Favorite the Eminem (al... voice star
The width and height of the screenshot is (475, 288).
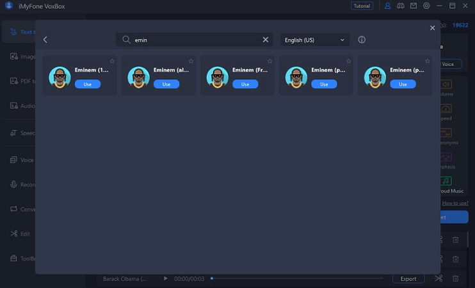(x=191, y=61)
